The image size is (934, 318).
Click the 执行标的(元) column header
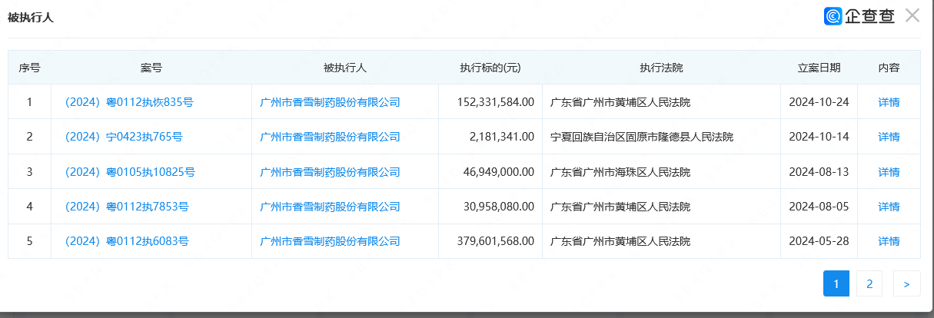490,68
